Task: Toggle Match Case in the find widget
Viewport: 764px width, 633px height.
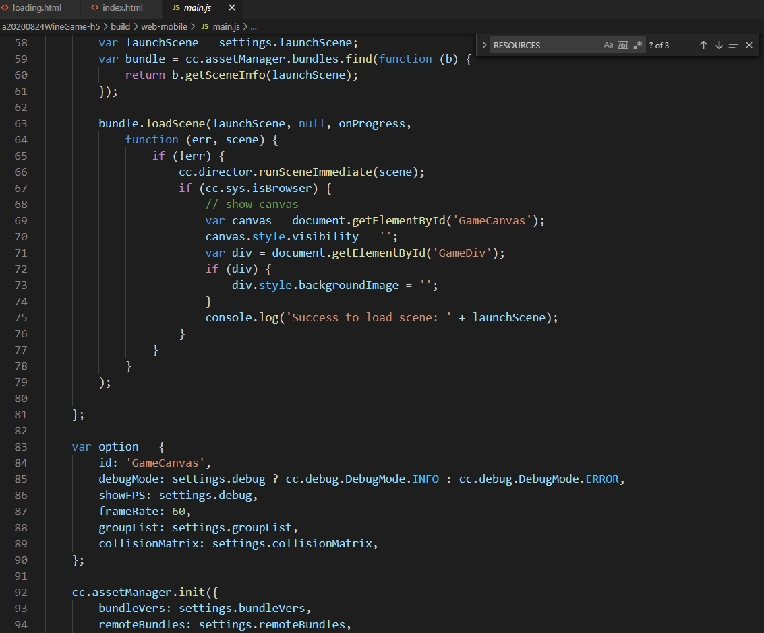Action: pos(608,45)
